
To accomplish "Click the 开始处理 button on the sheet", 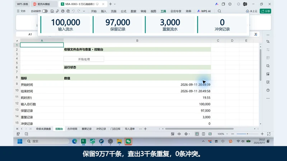I will (x=84, y=59).
